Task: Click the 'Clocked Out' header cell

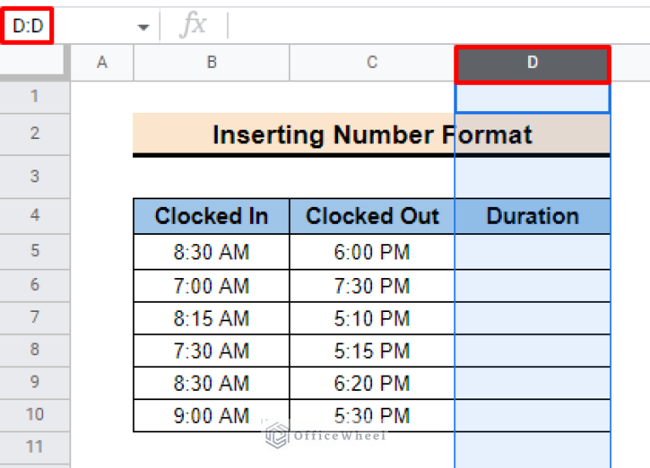Action: tap(372, 216)
